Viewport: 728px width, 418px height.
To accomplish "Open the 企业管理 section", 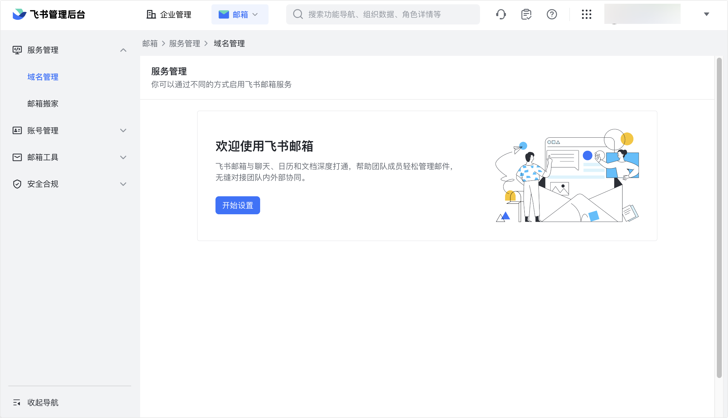I will [169, 14].
